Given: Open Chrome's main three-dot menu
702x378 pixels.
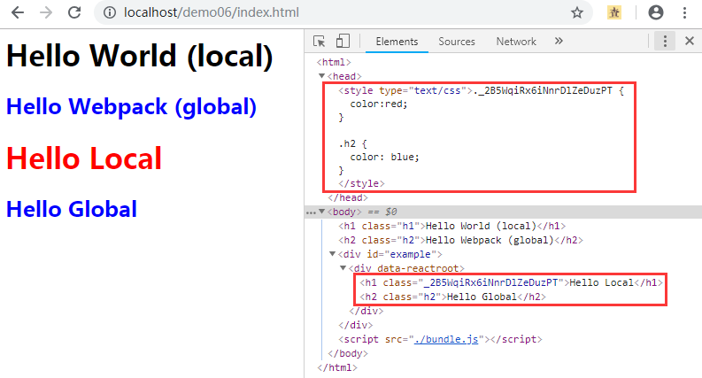Looking at the screenshot, I should click(684, 12).
